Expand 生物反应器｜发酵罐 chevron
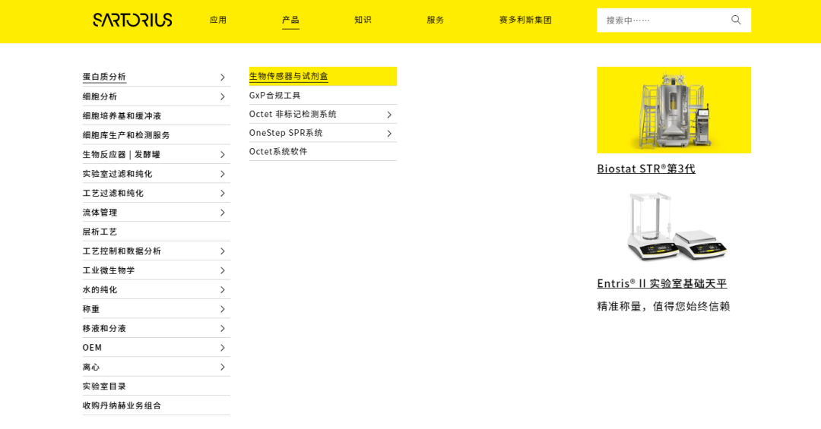Viewport: 821px width, 429px height. click(223, 155)
